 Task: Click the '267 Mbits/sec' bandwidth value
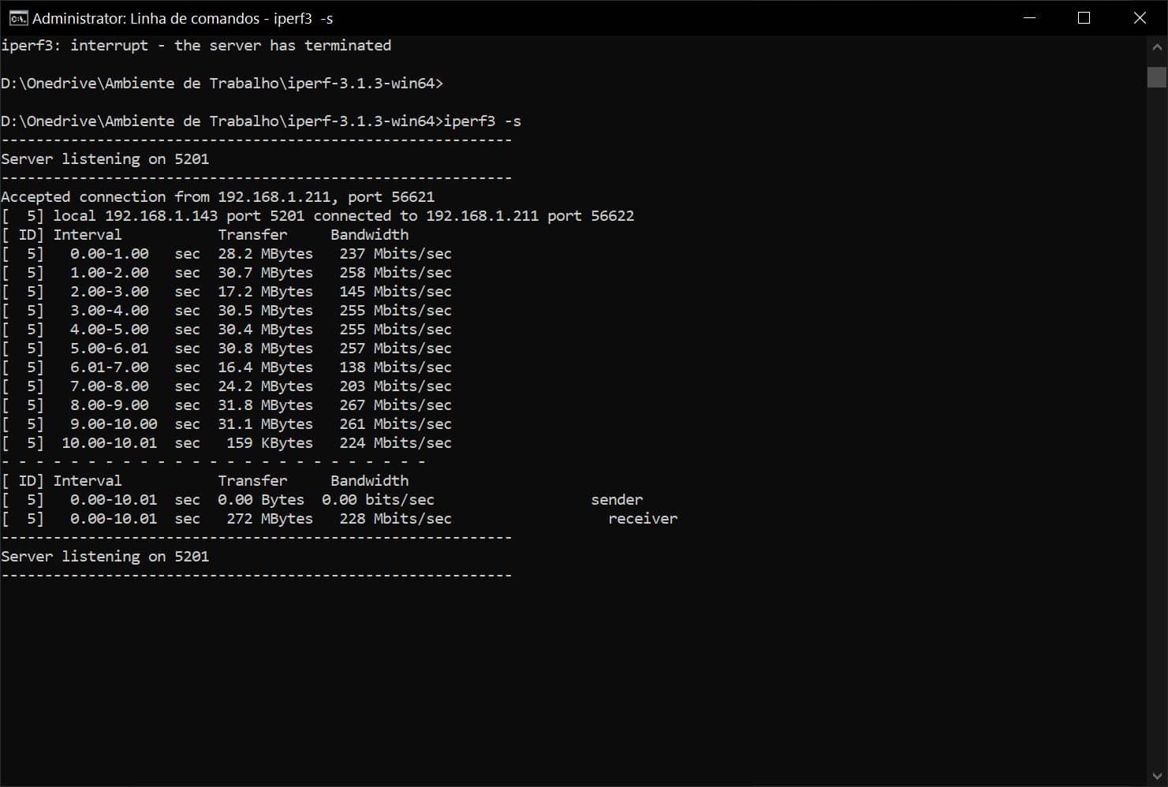[x=395, y=405]
